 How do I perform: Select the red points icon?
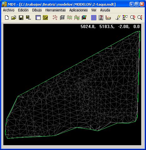(55, 17)
